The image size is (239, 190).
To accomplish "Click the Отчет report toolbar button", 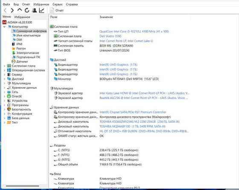I will click(x=56, y=10).
